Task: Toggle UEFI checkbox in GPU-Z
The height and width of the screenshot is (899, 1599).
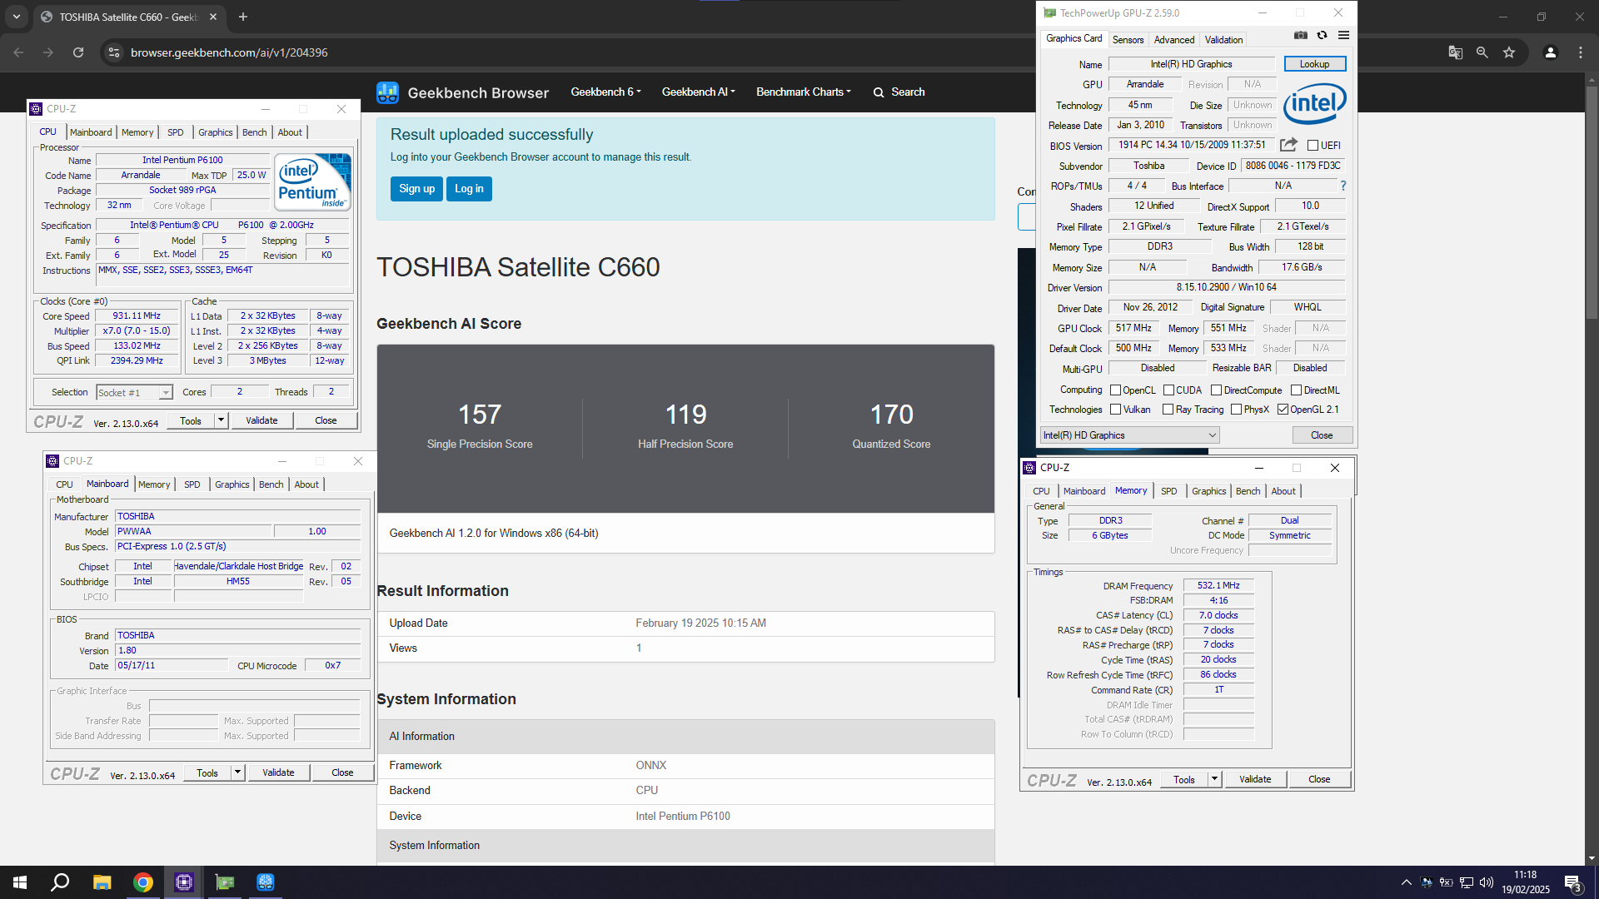Action: [1313, 146]
